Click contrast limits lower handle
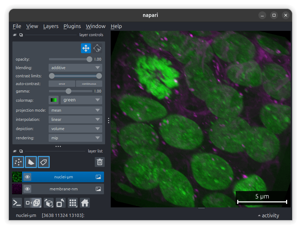 coord(52,76)
